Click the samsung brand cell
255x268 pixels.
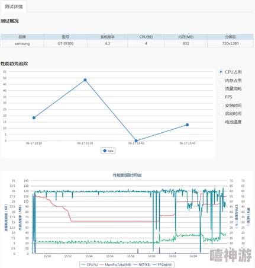[22, 43]
